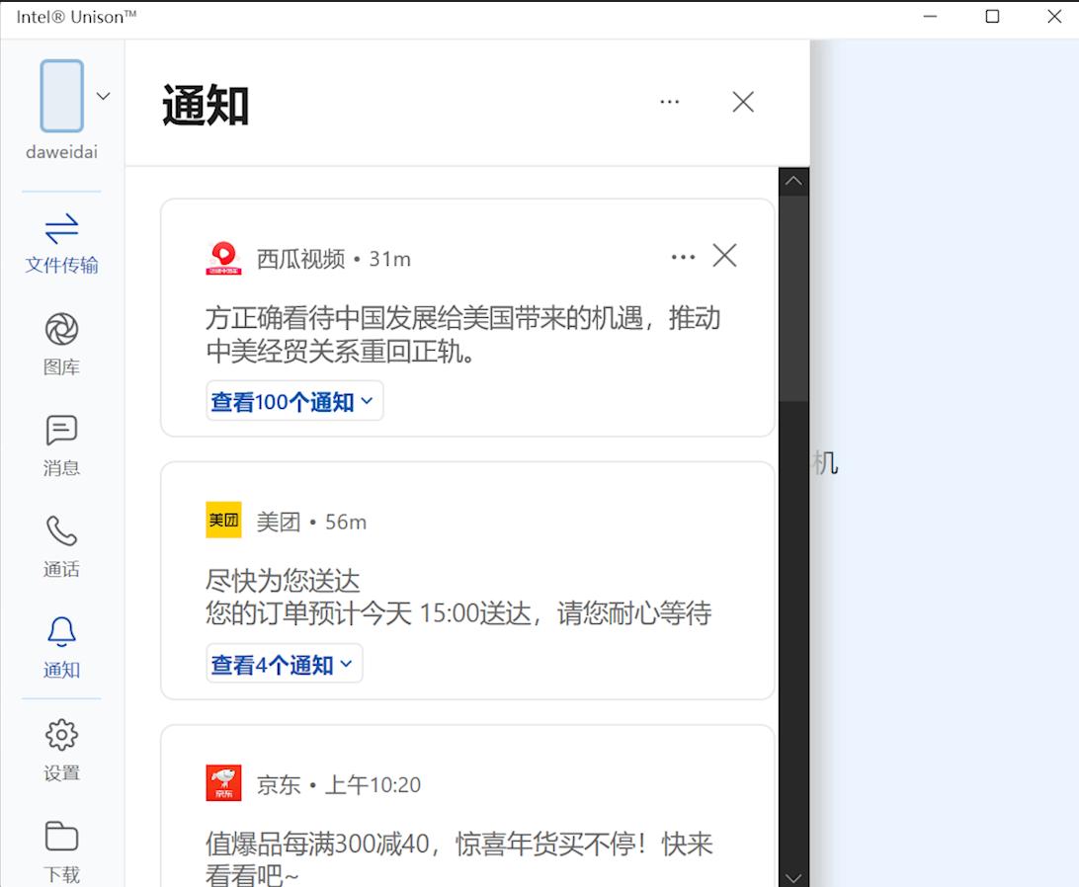Click the scroll-up arrow on the scrollbar

793,181
